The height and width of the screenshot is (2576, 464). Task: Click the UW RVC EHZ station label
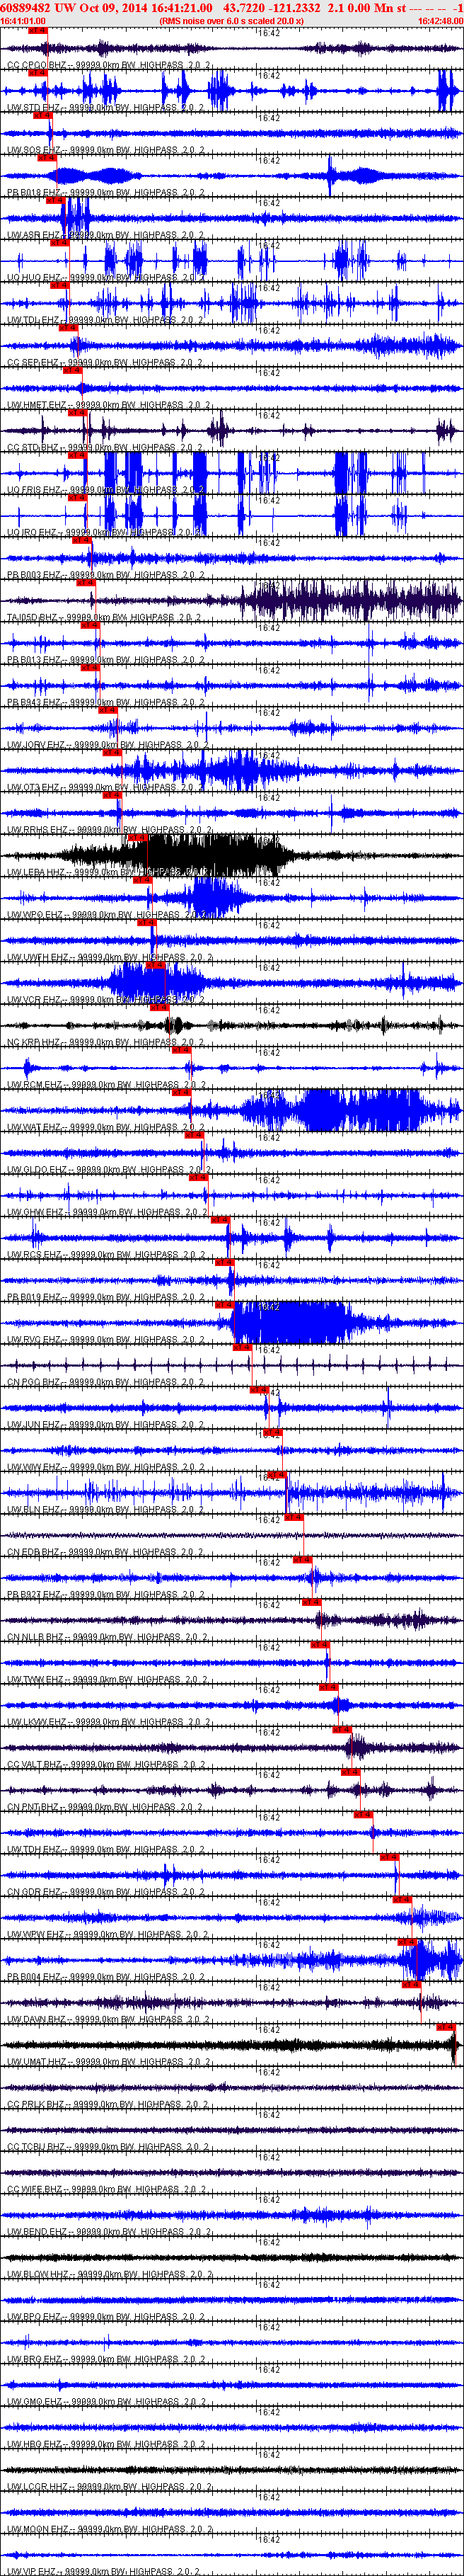pos(106,1340)
